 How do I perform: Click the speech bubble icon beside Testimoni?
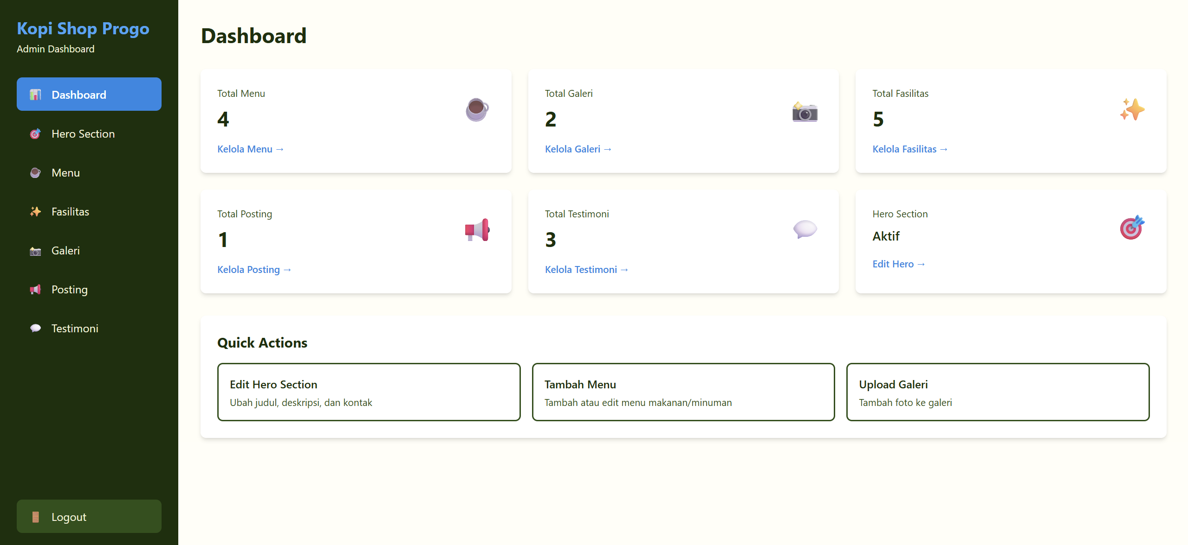(x=35, y=328)
